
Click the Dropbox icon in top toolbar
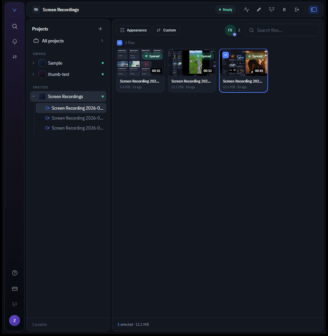(x=272, y=10)
